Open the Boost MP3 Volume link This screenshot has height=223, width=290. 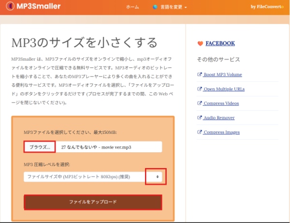point(223,75)
